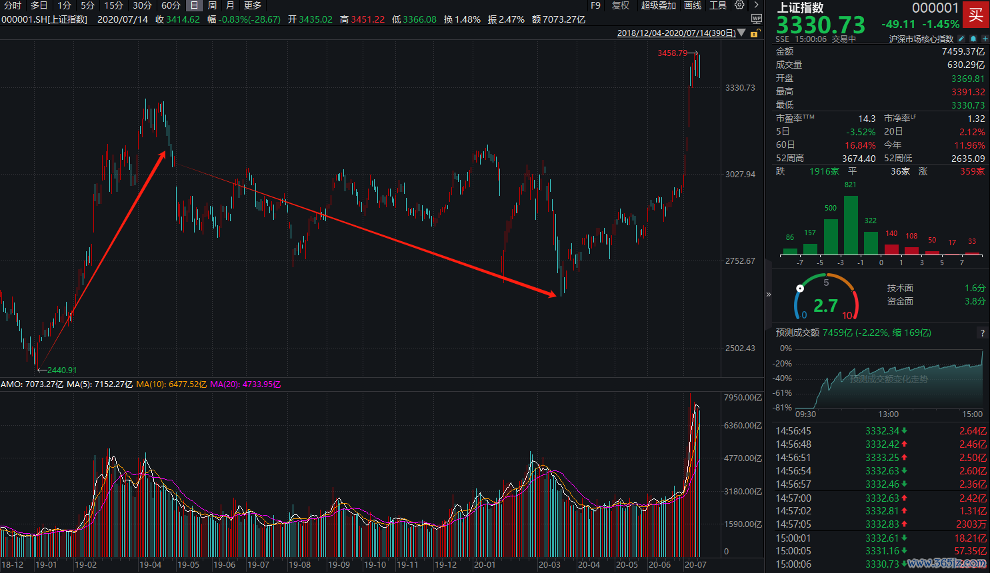Click MA(5): 7152.27亿 indicator label
Viewport: 990px width, 573px height.
[x=99, y=384]
